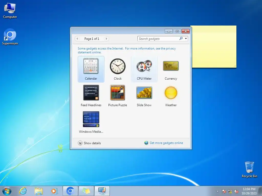The image size is (262, 196).
Task: Go to the next gadget page
Action: (106, 39)
